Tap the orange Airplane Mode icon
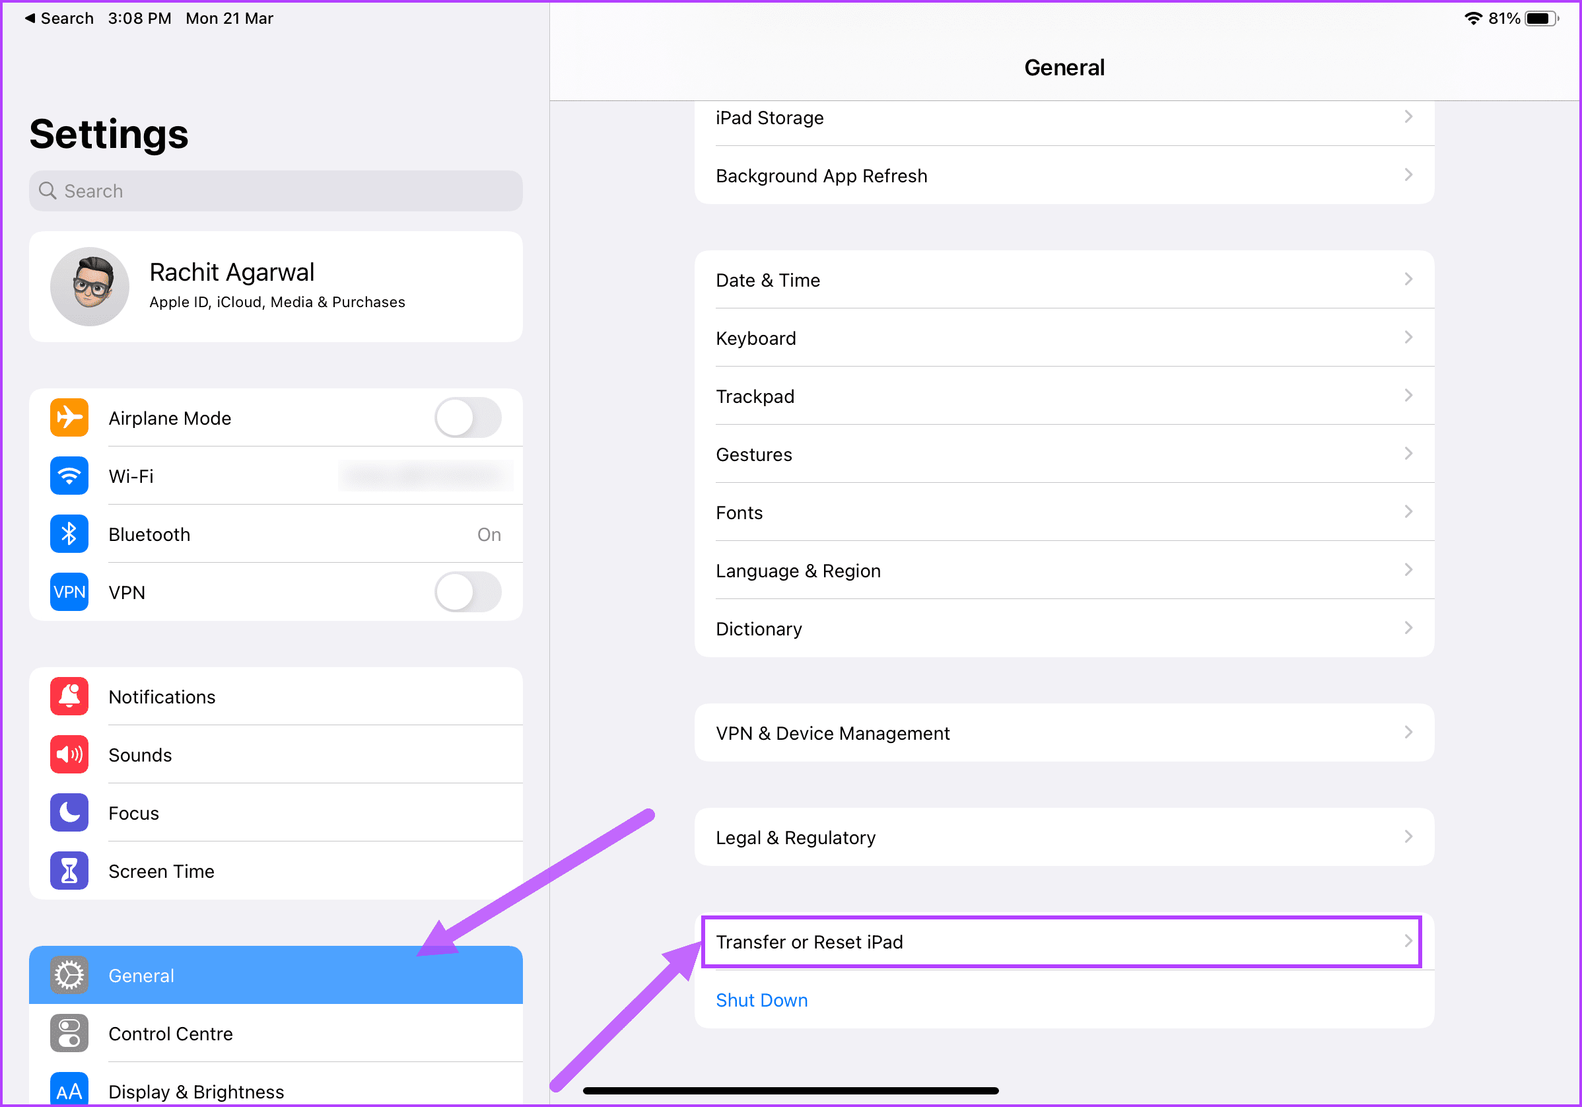The width and height of the screenshot is (1582, 1107). click(69, 417)
